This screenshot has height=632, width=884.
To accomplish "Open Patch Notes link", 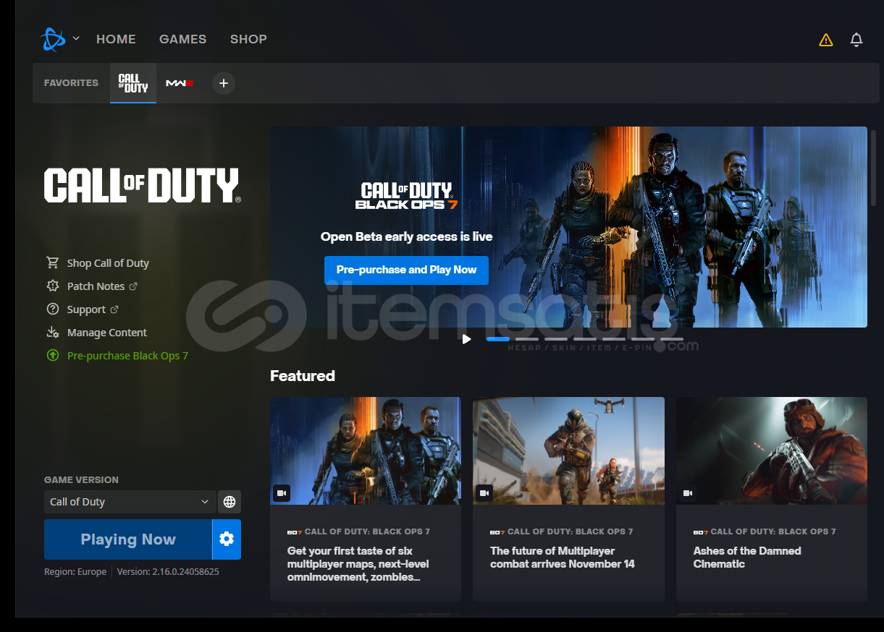I will 96,286.
